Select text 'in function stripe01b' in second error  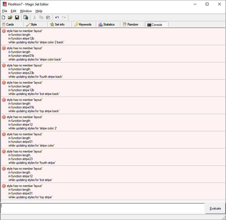(x=21, y=56)
